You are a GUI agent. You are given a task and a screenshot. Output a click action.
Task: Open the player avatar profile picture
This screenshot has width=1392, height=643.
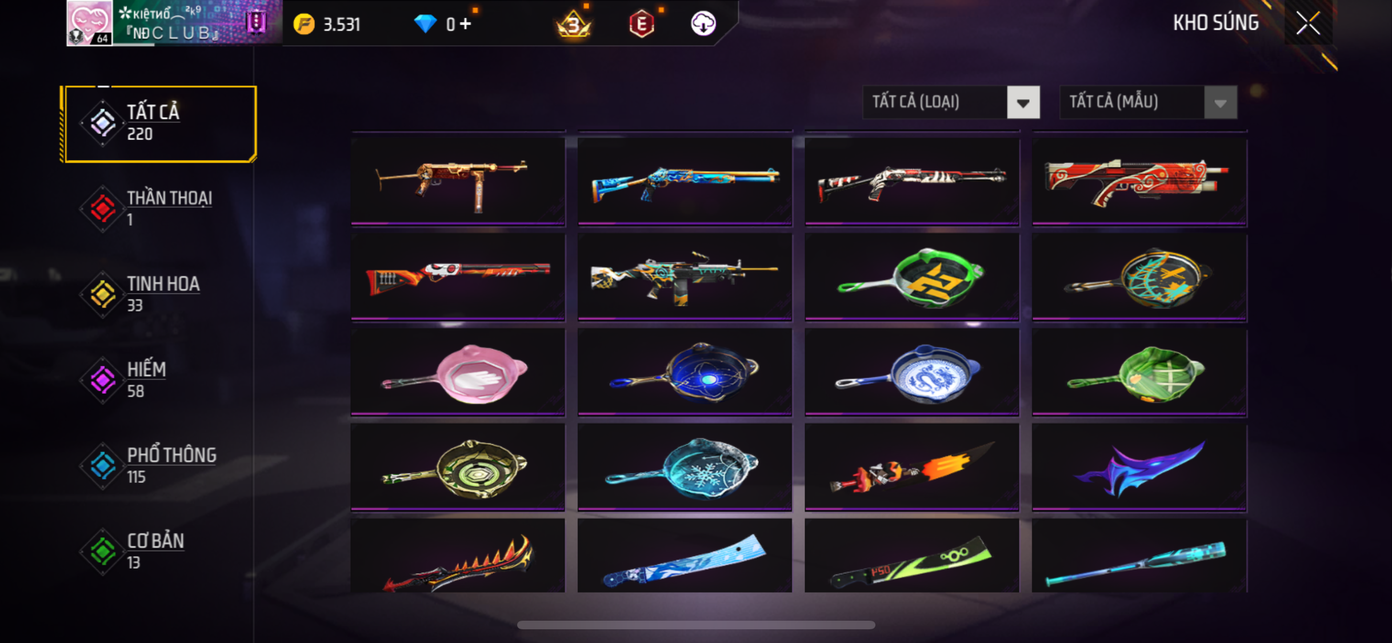tap(90, 23)
